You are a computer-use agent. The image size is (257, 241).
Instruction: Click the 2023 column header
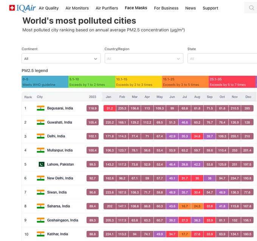point(93,97)
